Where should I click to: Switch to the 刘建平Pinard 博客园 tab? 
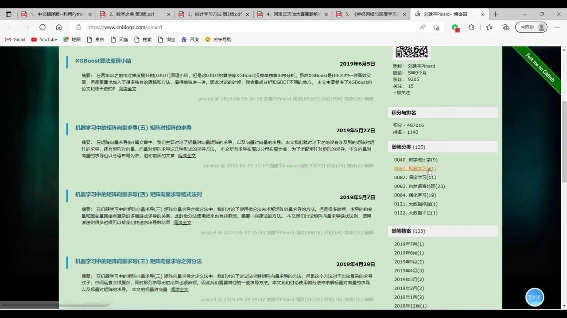pos(447,14)
